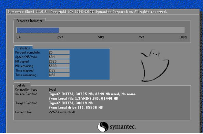Image resolution: width=203 pixels, height=134 pixels.
Task: Click the 100% progress marker
Action: pos(183,37)
